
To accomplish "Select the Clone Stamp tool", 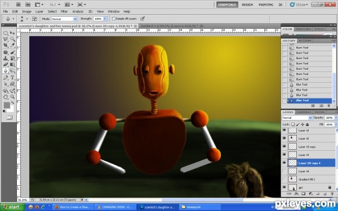I will 6,59.
